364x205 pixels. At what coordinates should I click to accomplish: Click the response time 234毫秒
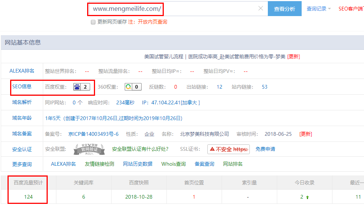(125, 102)
